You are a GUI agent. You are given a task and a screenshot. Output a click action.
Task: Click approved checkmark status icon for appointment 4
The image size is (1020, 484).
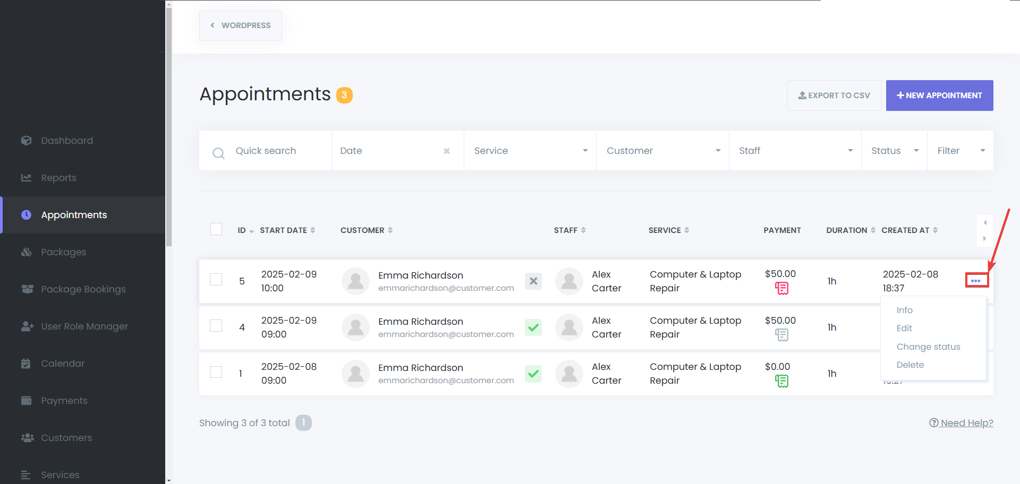[533, 327]
